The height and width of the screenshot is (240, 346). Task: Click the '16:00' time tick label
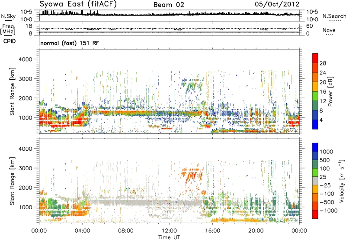(x=212, y=231)
